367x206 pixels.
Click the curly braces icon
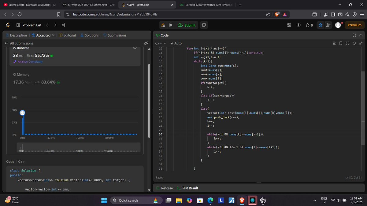pos(347,43)
